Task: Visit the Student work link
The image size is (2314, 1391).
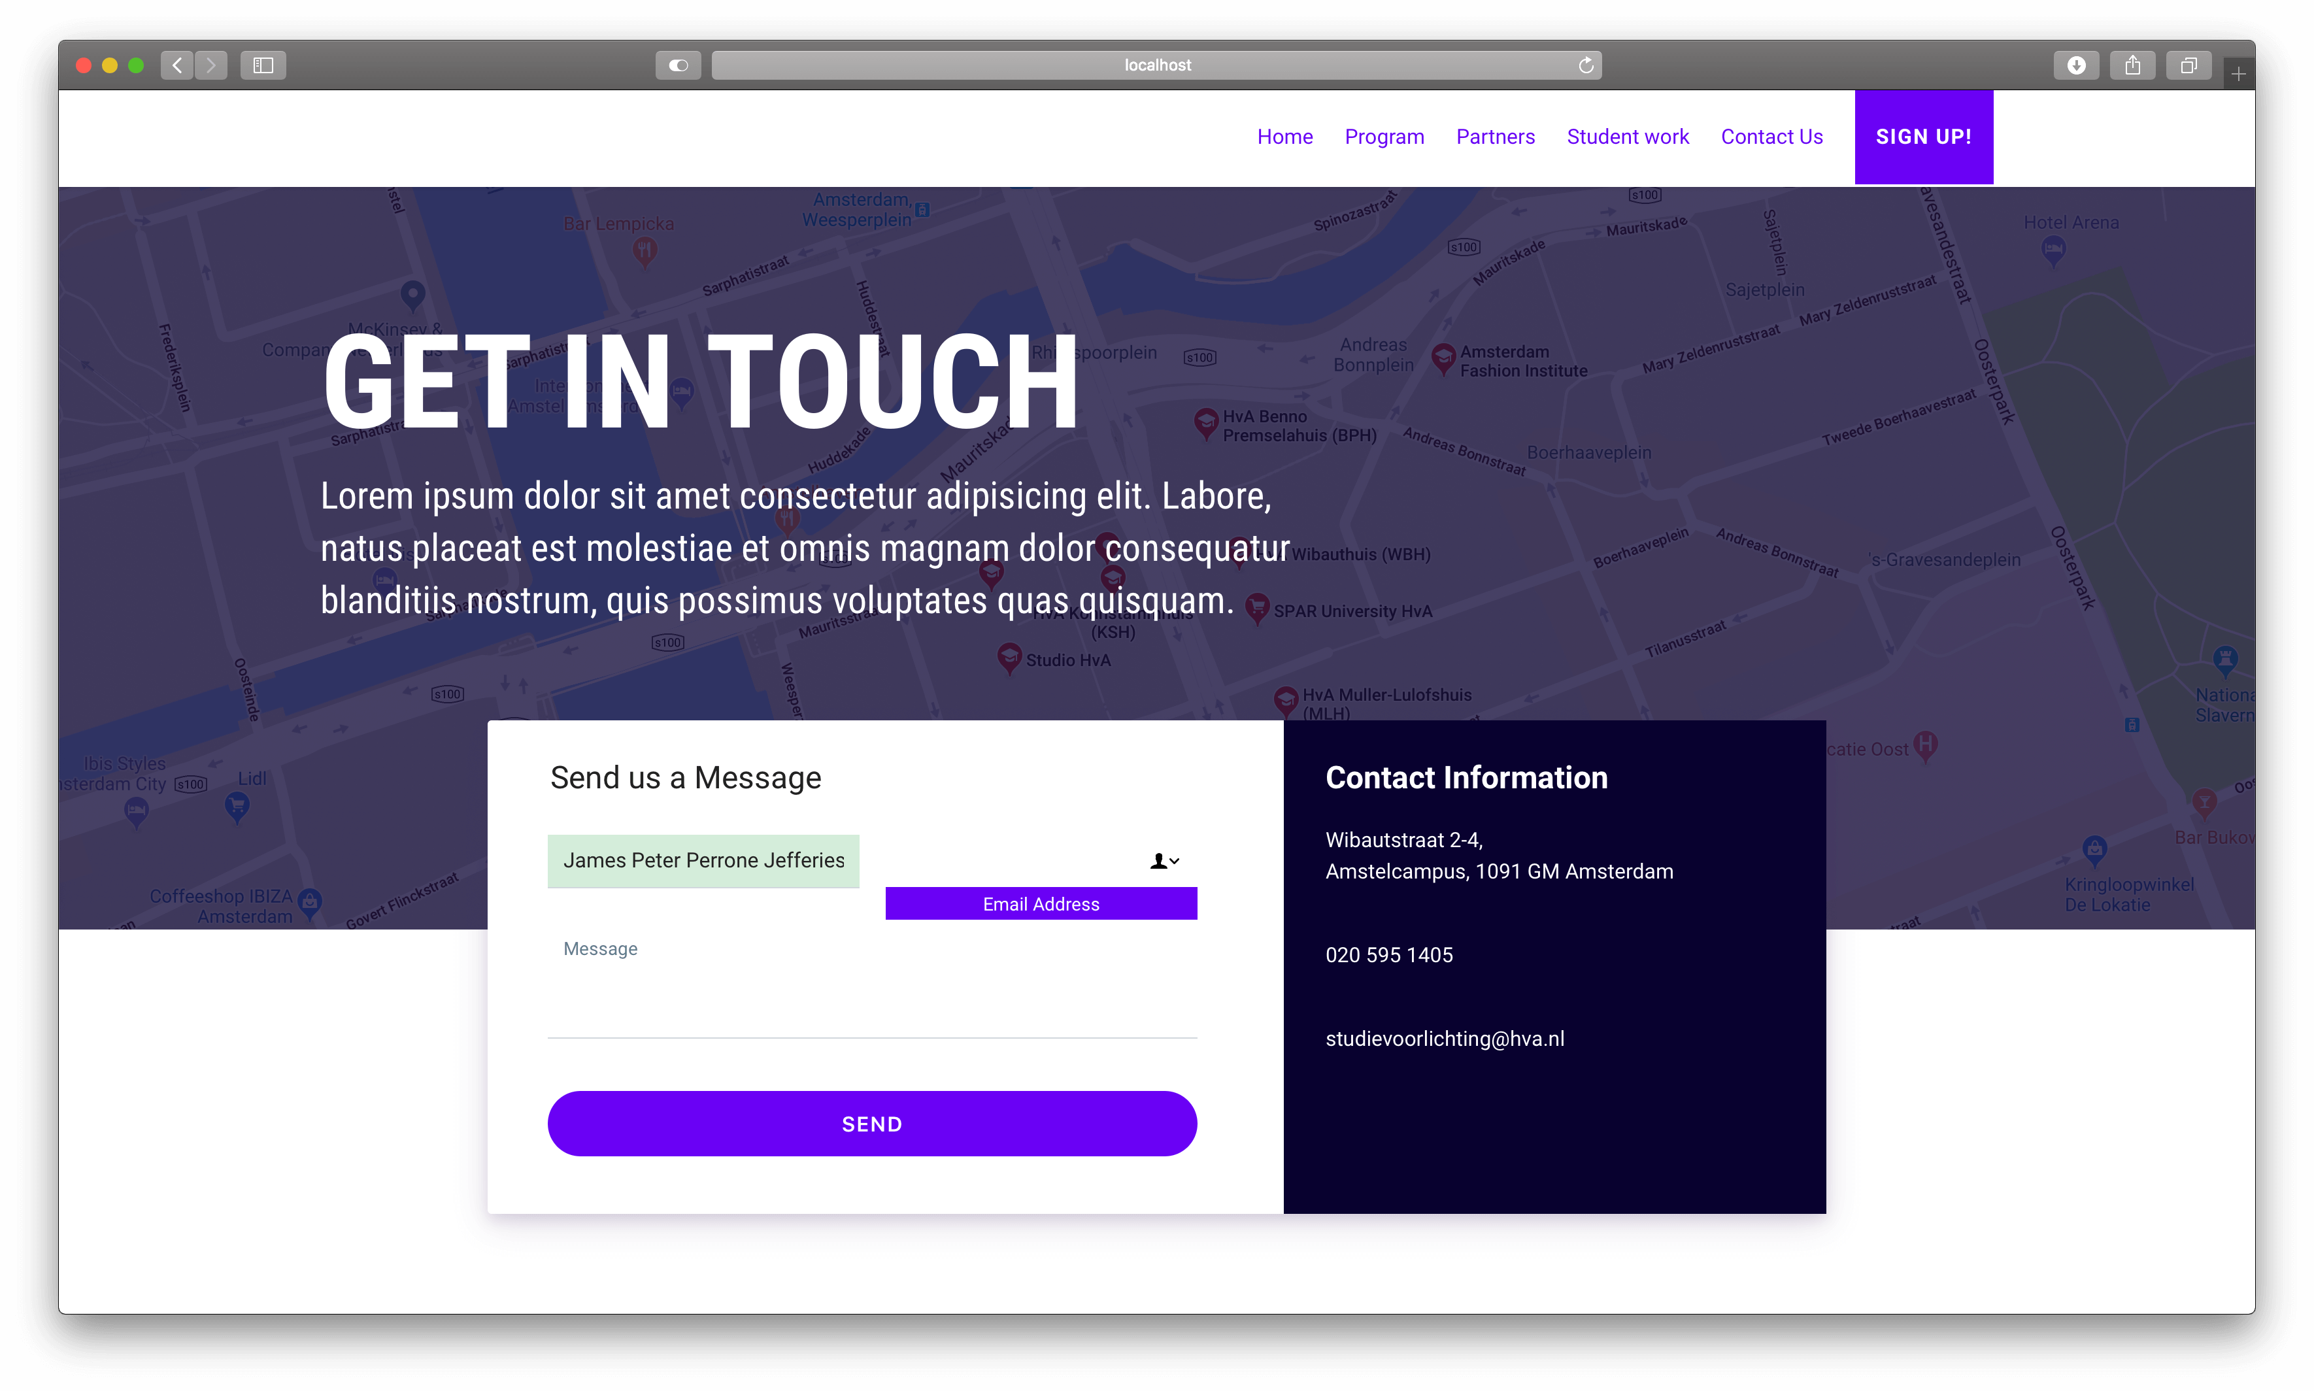Action: tap(1627, 137)
